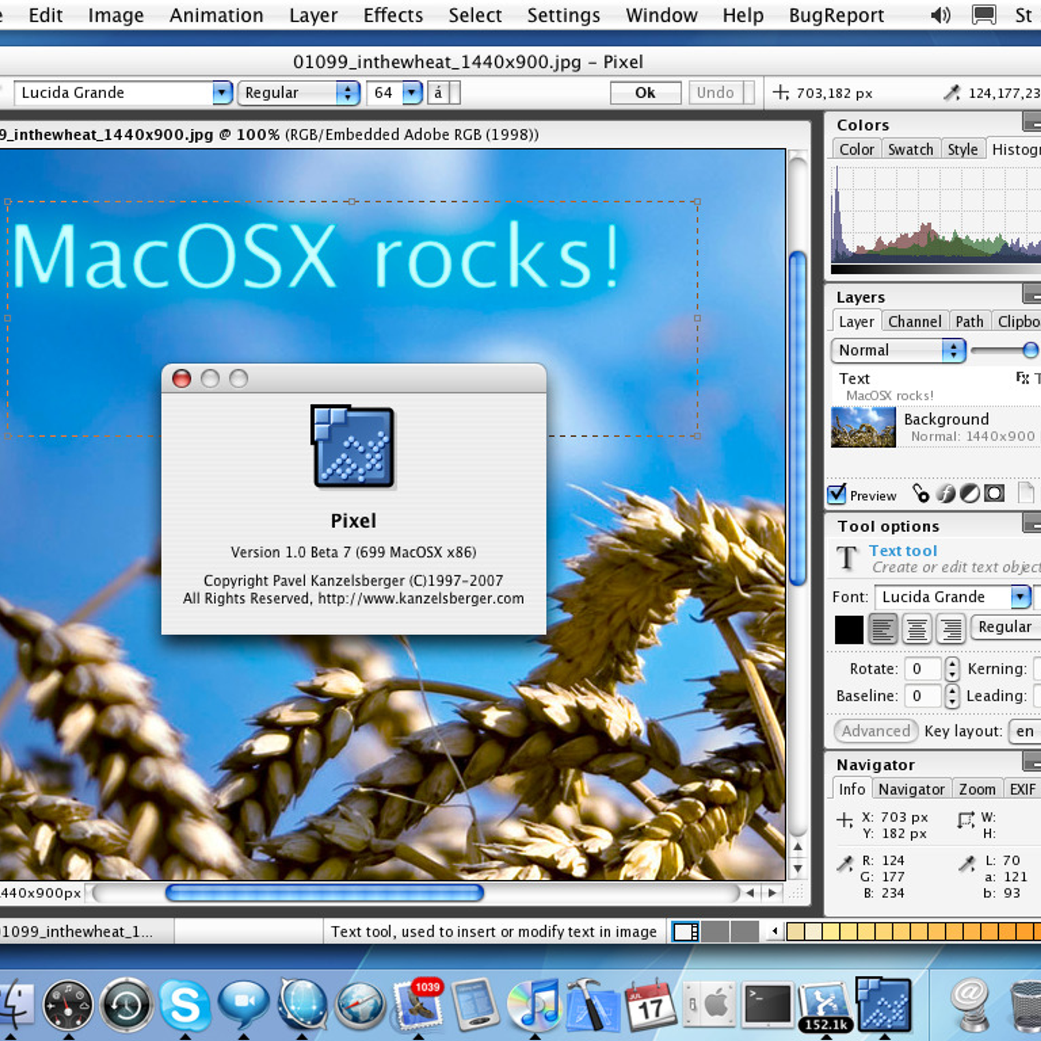Open Dashboard gauge icon in Dock
Screen dimensions: 1041x1041
click(68, 1005)
